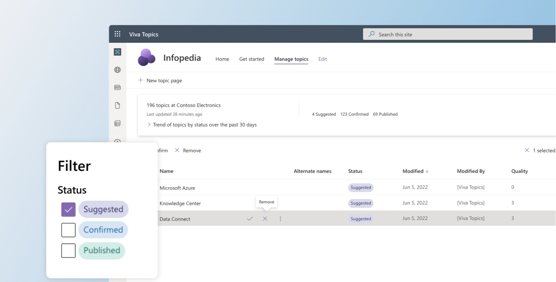Remove Data Connect topic with X icon
Viewport: 556px width, 282px height.
(265, 219)
